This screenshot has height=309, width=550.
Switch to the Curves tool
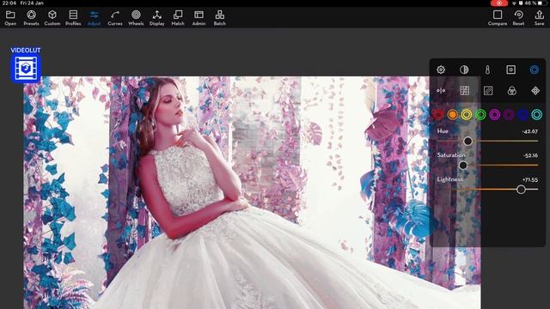tap(115, 18)
